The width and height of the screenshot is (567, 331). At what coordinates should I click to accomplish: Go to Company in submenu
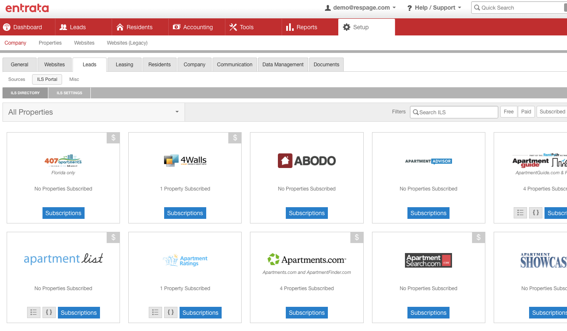click(x=15, y=43)
